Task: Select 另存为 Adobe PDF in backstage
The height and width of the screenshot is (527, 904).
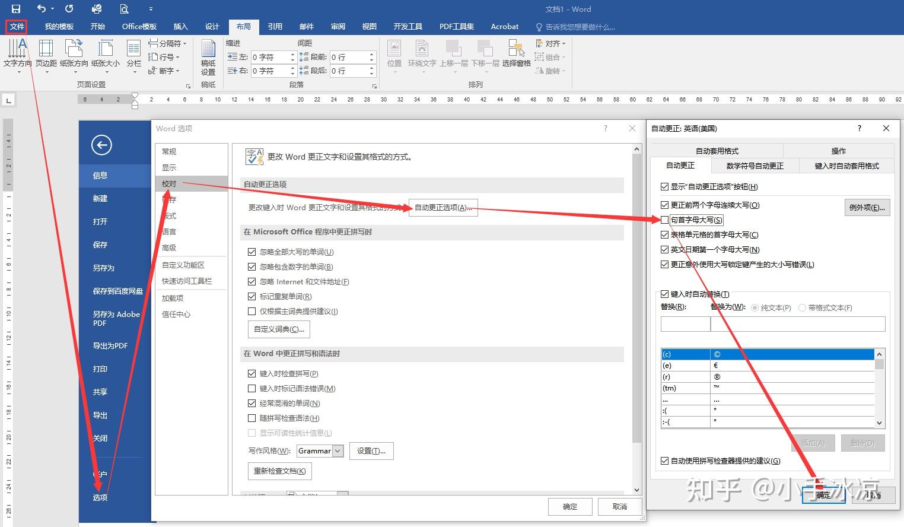Action: (x=116, y=318)
